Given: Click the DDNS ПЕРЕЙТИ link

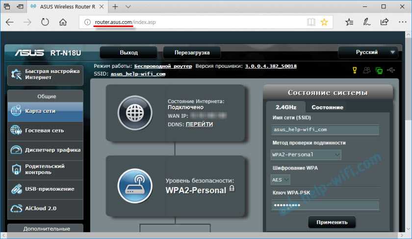Looking at the screenshot, I should pos(199,124).
